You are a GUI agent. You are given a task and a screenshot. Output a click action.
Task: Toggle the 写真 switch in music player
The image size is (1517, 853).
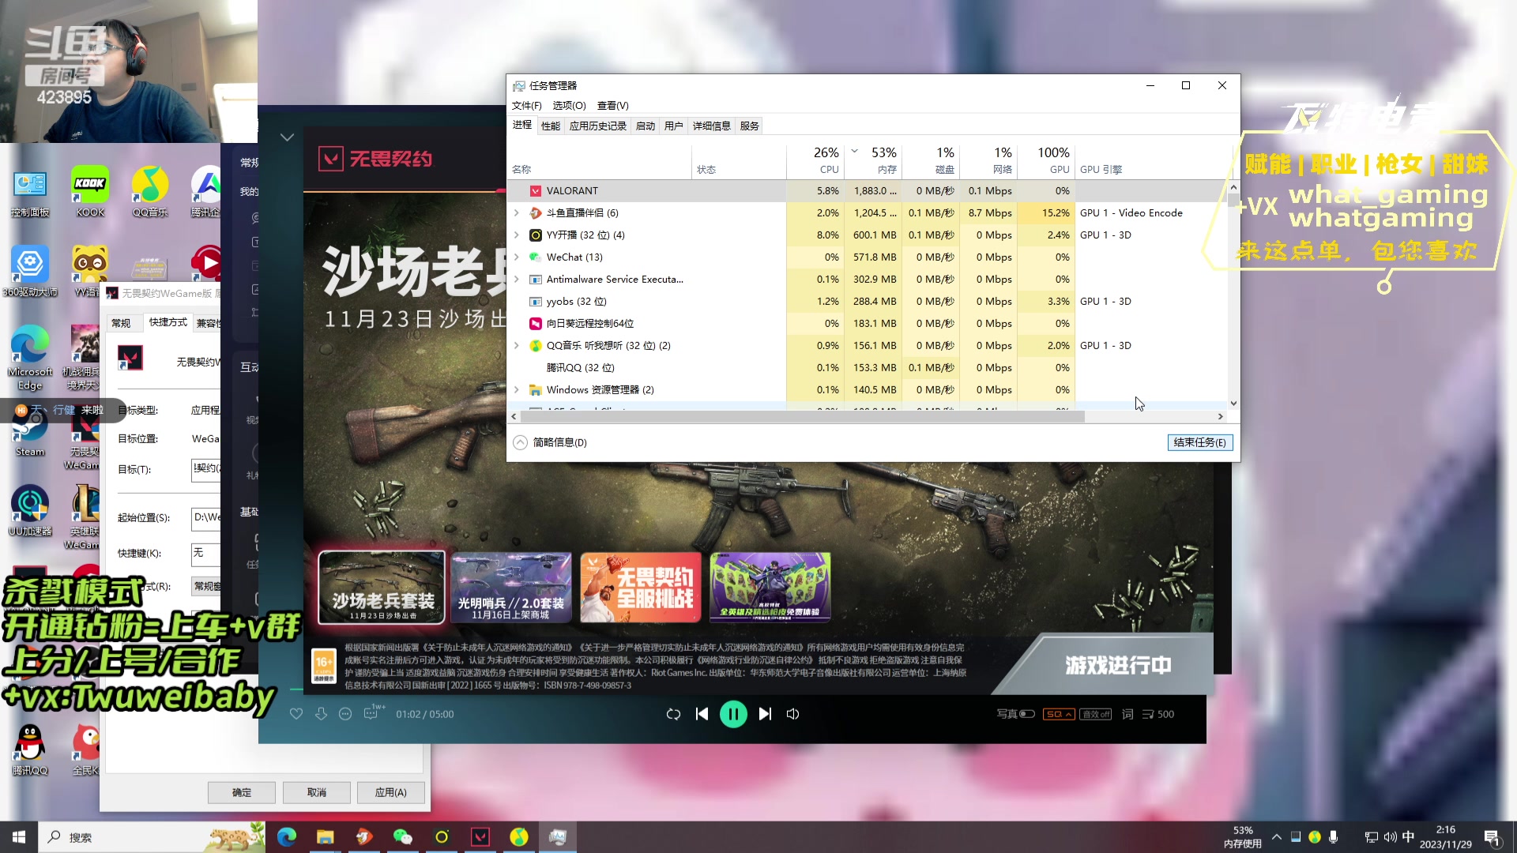pyautogui.click(x=1027, y=714)
